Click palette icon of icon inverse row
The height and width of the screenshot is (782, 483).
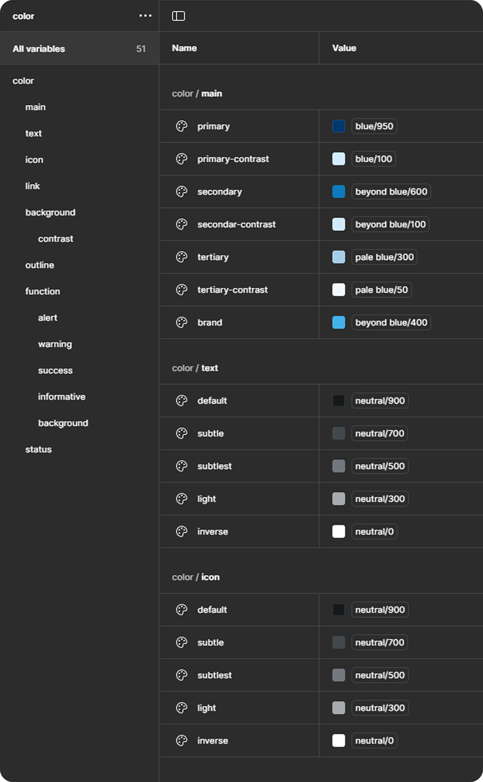[182, 741]
